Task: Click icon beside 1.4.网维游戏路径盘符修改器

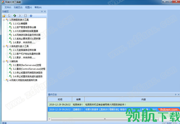Action: click(x=11, y=35)
